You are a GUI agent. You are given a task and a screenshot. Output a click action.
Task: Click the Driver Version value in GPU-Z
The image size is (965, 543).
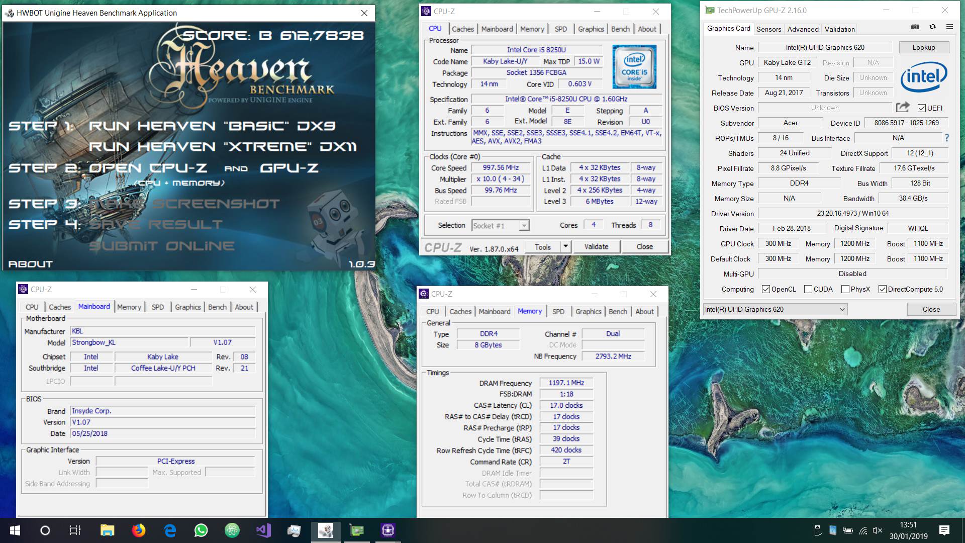(852, 213)
